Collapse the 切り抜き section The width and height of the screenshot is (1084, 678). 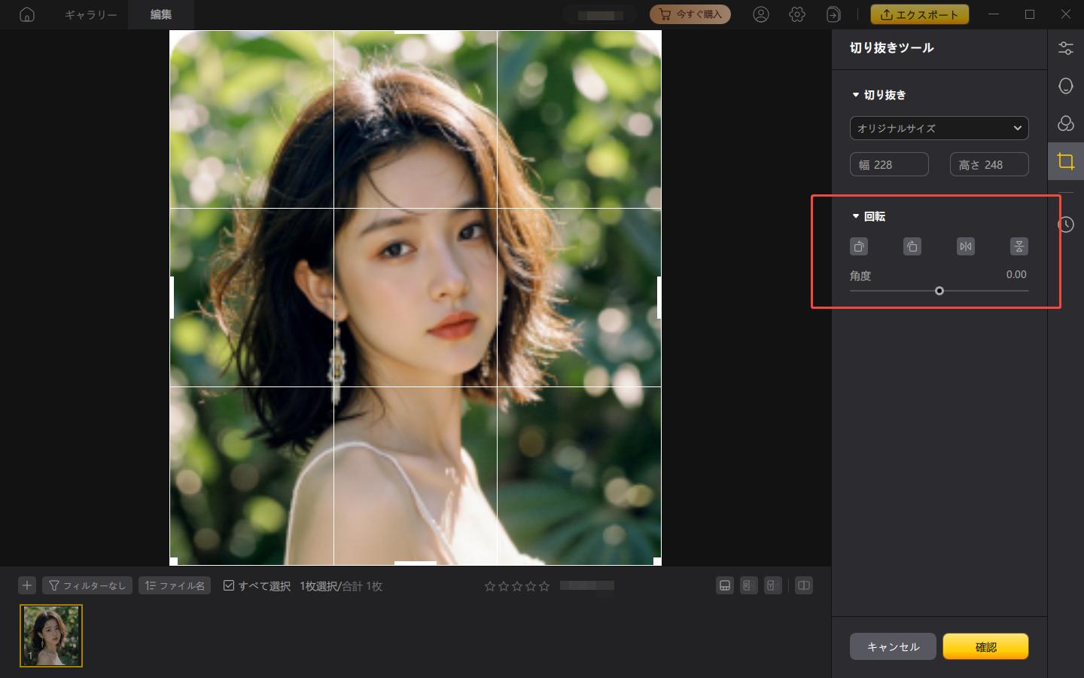(856, 95)
